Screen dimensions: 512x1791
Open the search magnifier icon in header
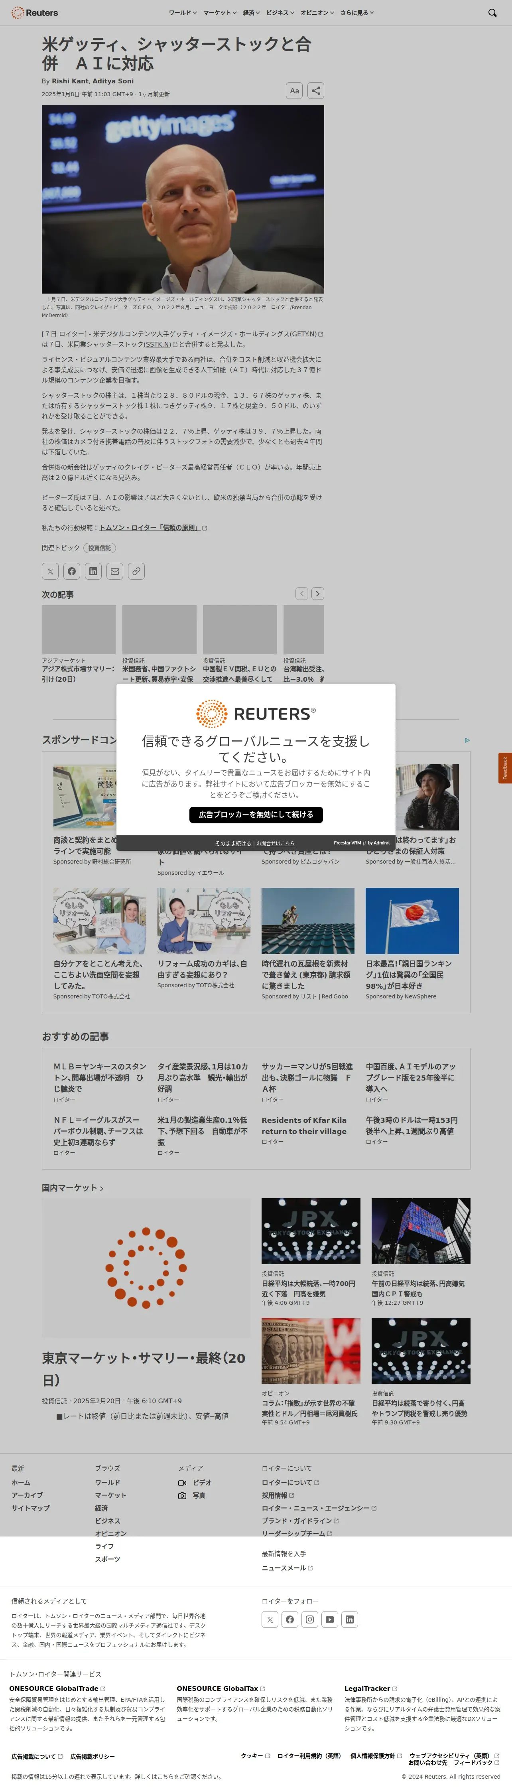(492, 12)
